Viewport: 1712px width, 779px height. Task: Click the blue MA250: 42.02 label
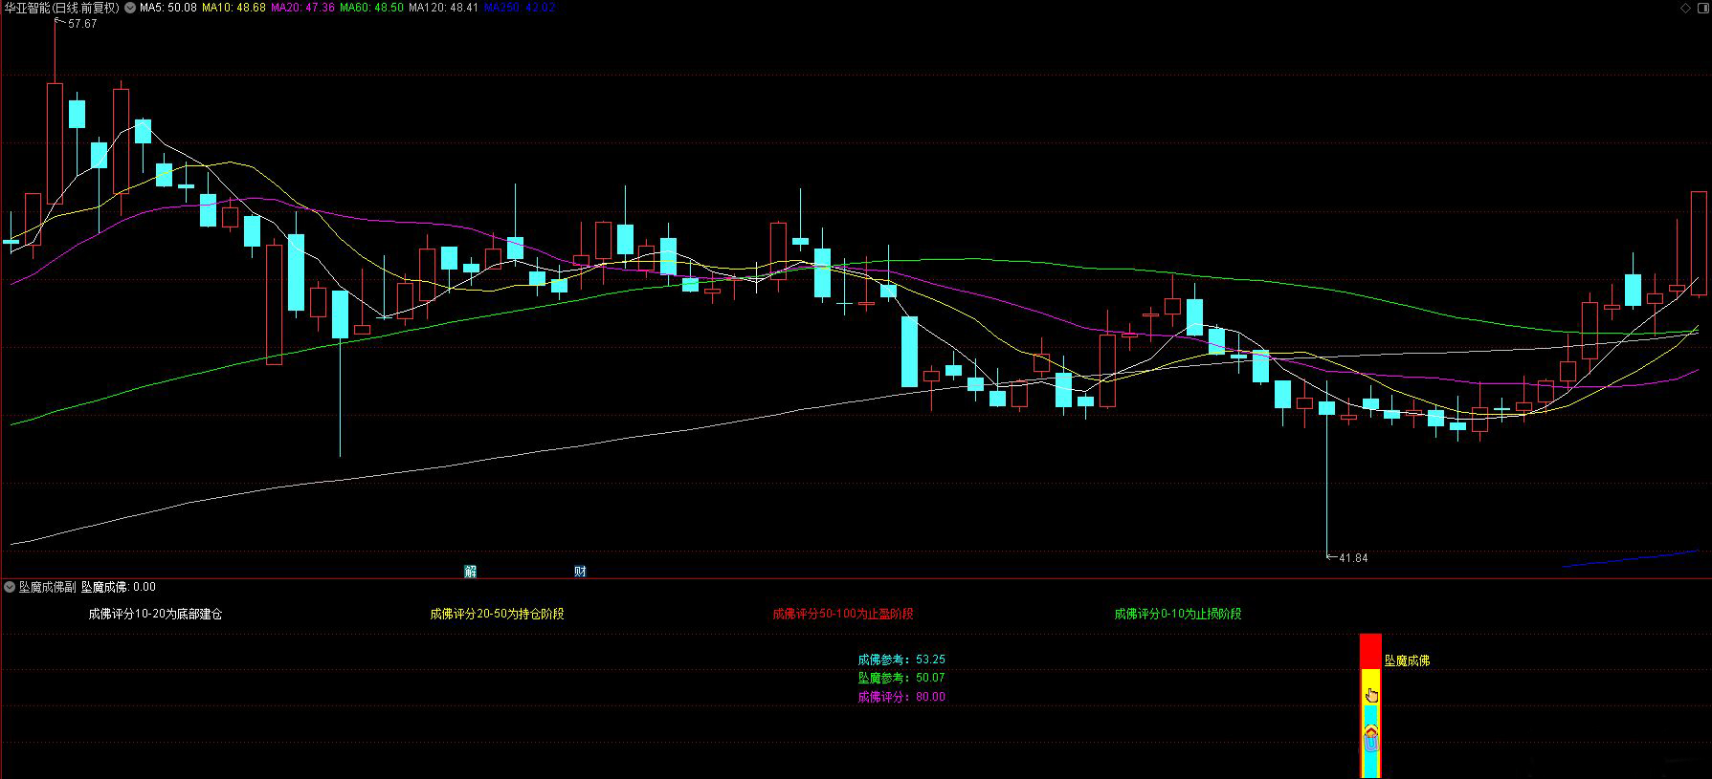point(520,8)
